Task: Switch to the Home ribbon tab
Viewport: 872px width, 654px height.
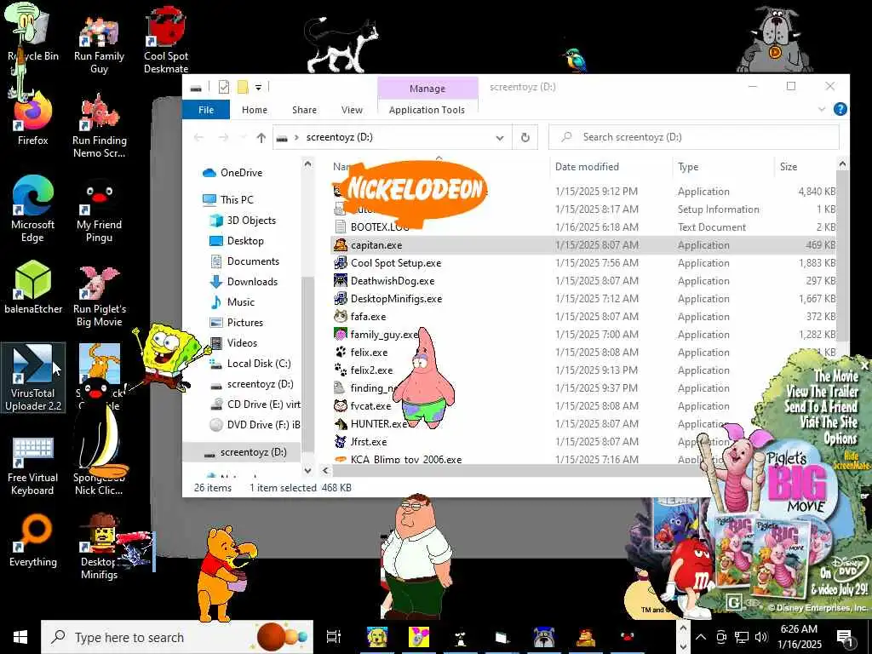Action: [x=255, y=110]
